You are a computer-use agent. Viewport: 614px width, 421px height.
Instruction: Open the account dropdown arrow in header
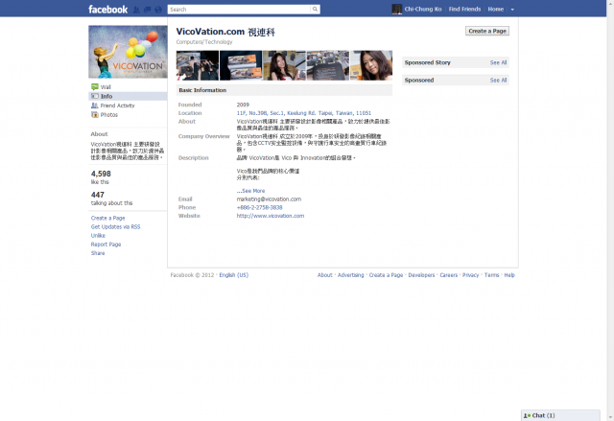click(512, 10)
